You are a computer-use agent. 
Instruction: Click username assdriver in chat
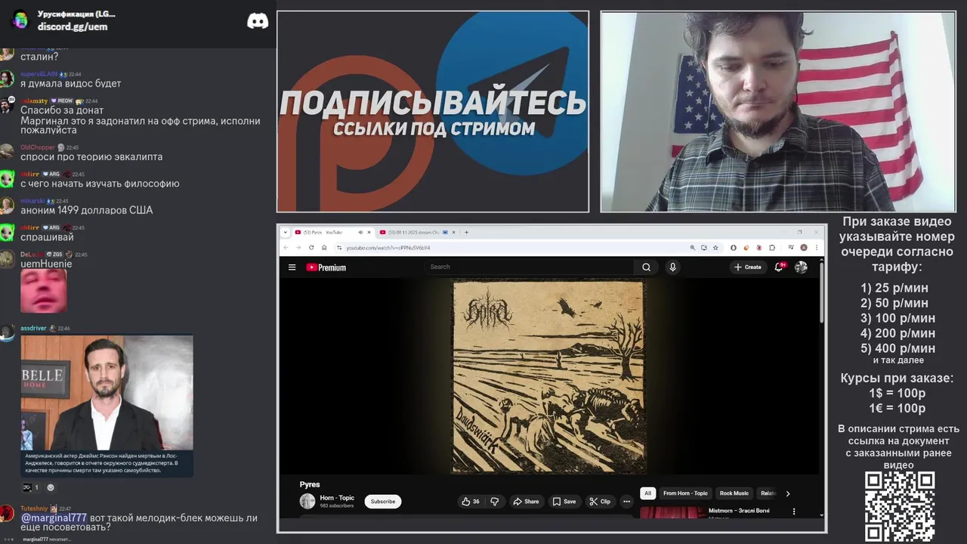(33, 329)
